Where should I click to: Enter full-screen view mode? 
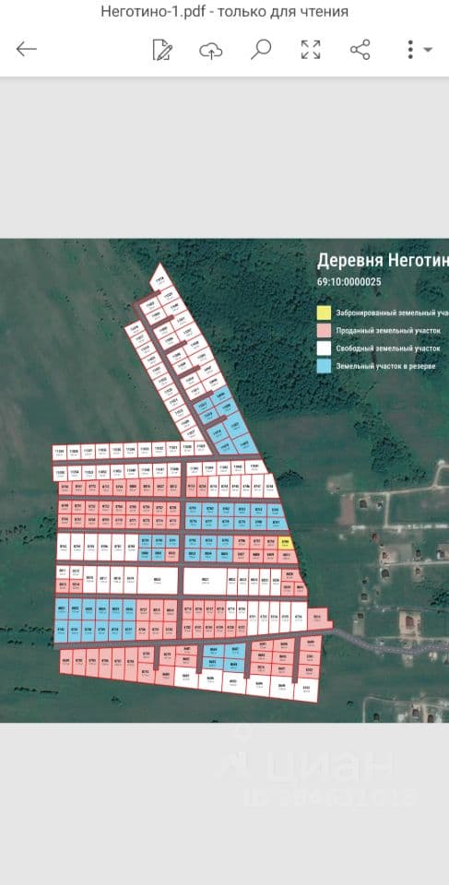(311, 50)
